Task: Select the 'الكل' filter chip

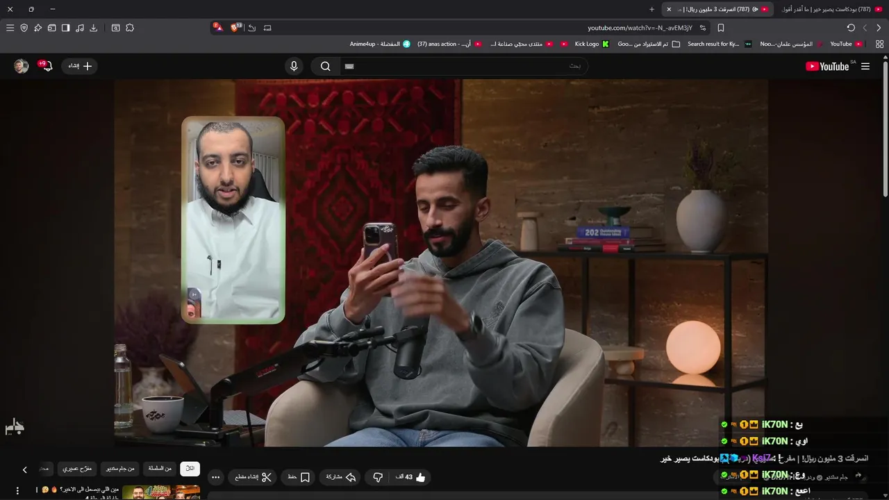Action: click(x=190, y=469)
